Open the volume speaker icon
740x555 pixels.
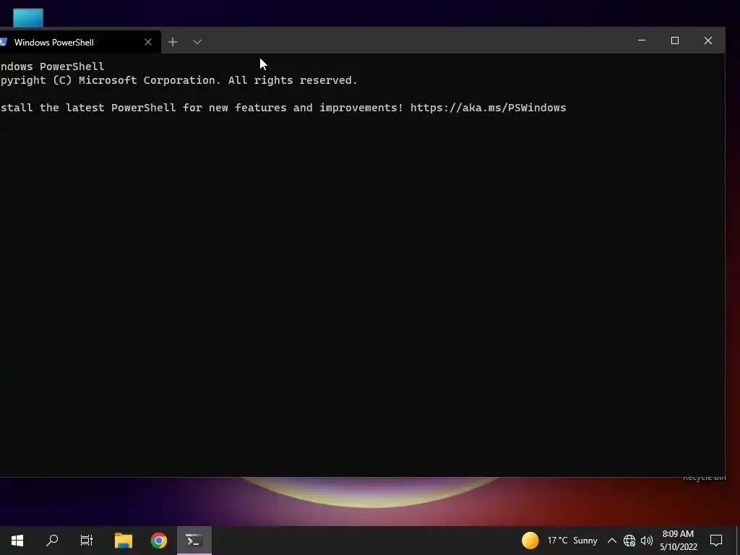(647, 541)
